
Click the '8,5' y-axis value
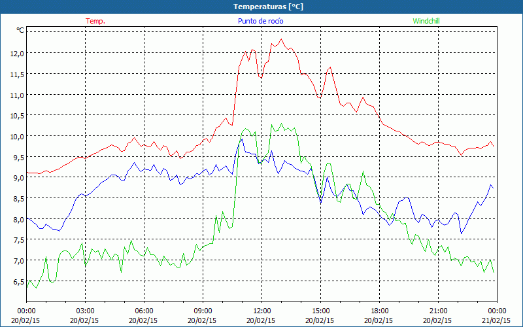tap(18, 199)
